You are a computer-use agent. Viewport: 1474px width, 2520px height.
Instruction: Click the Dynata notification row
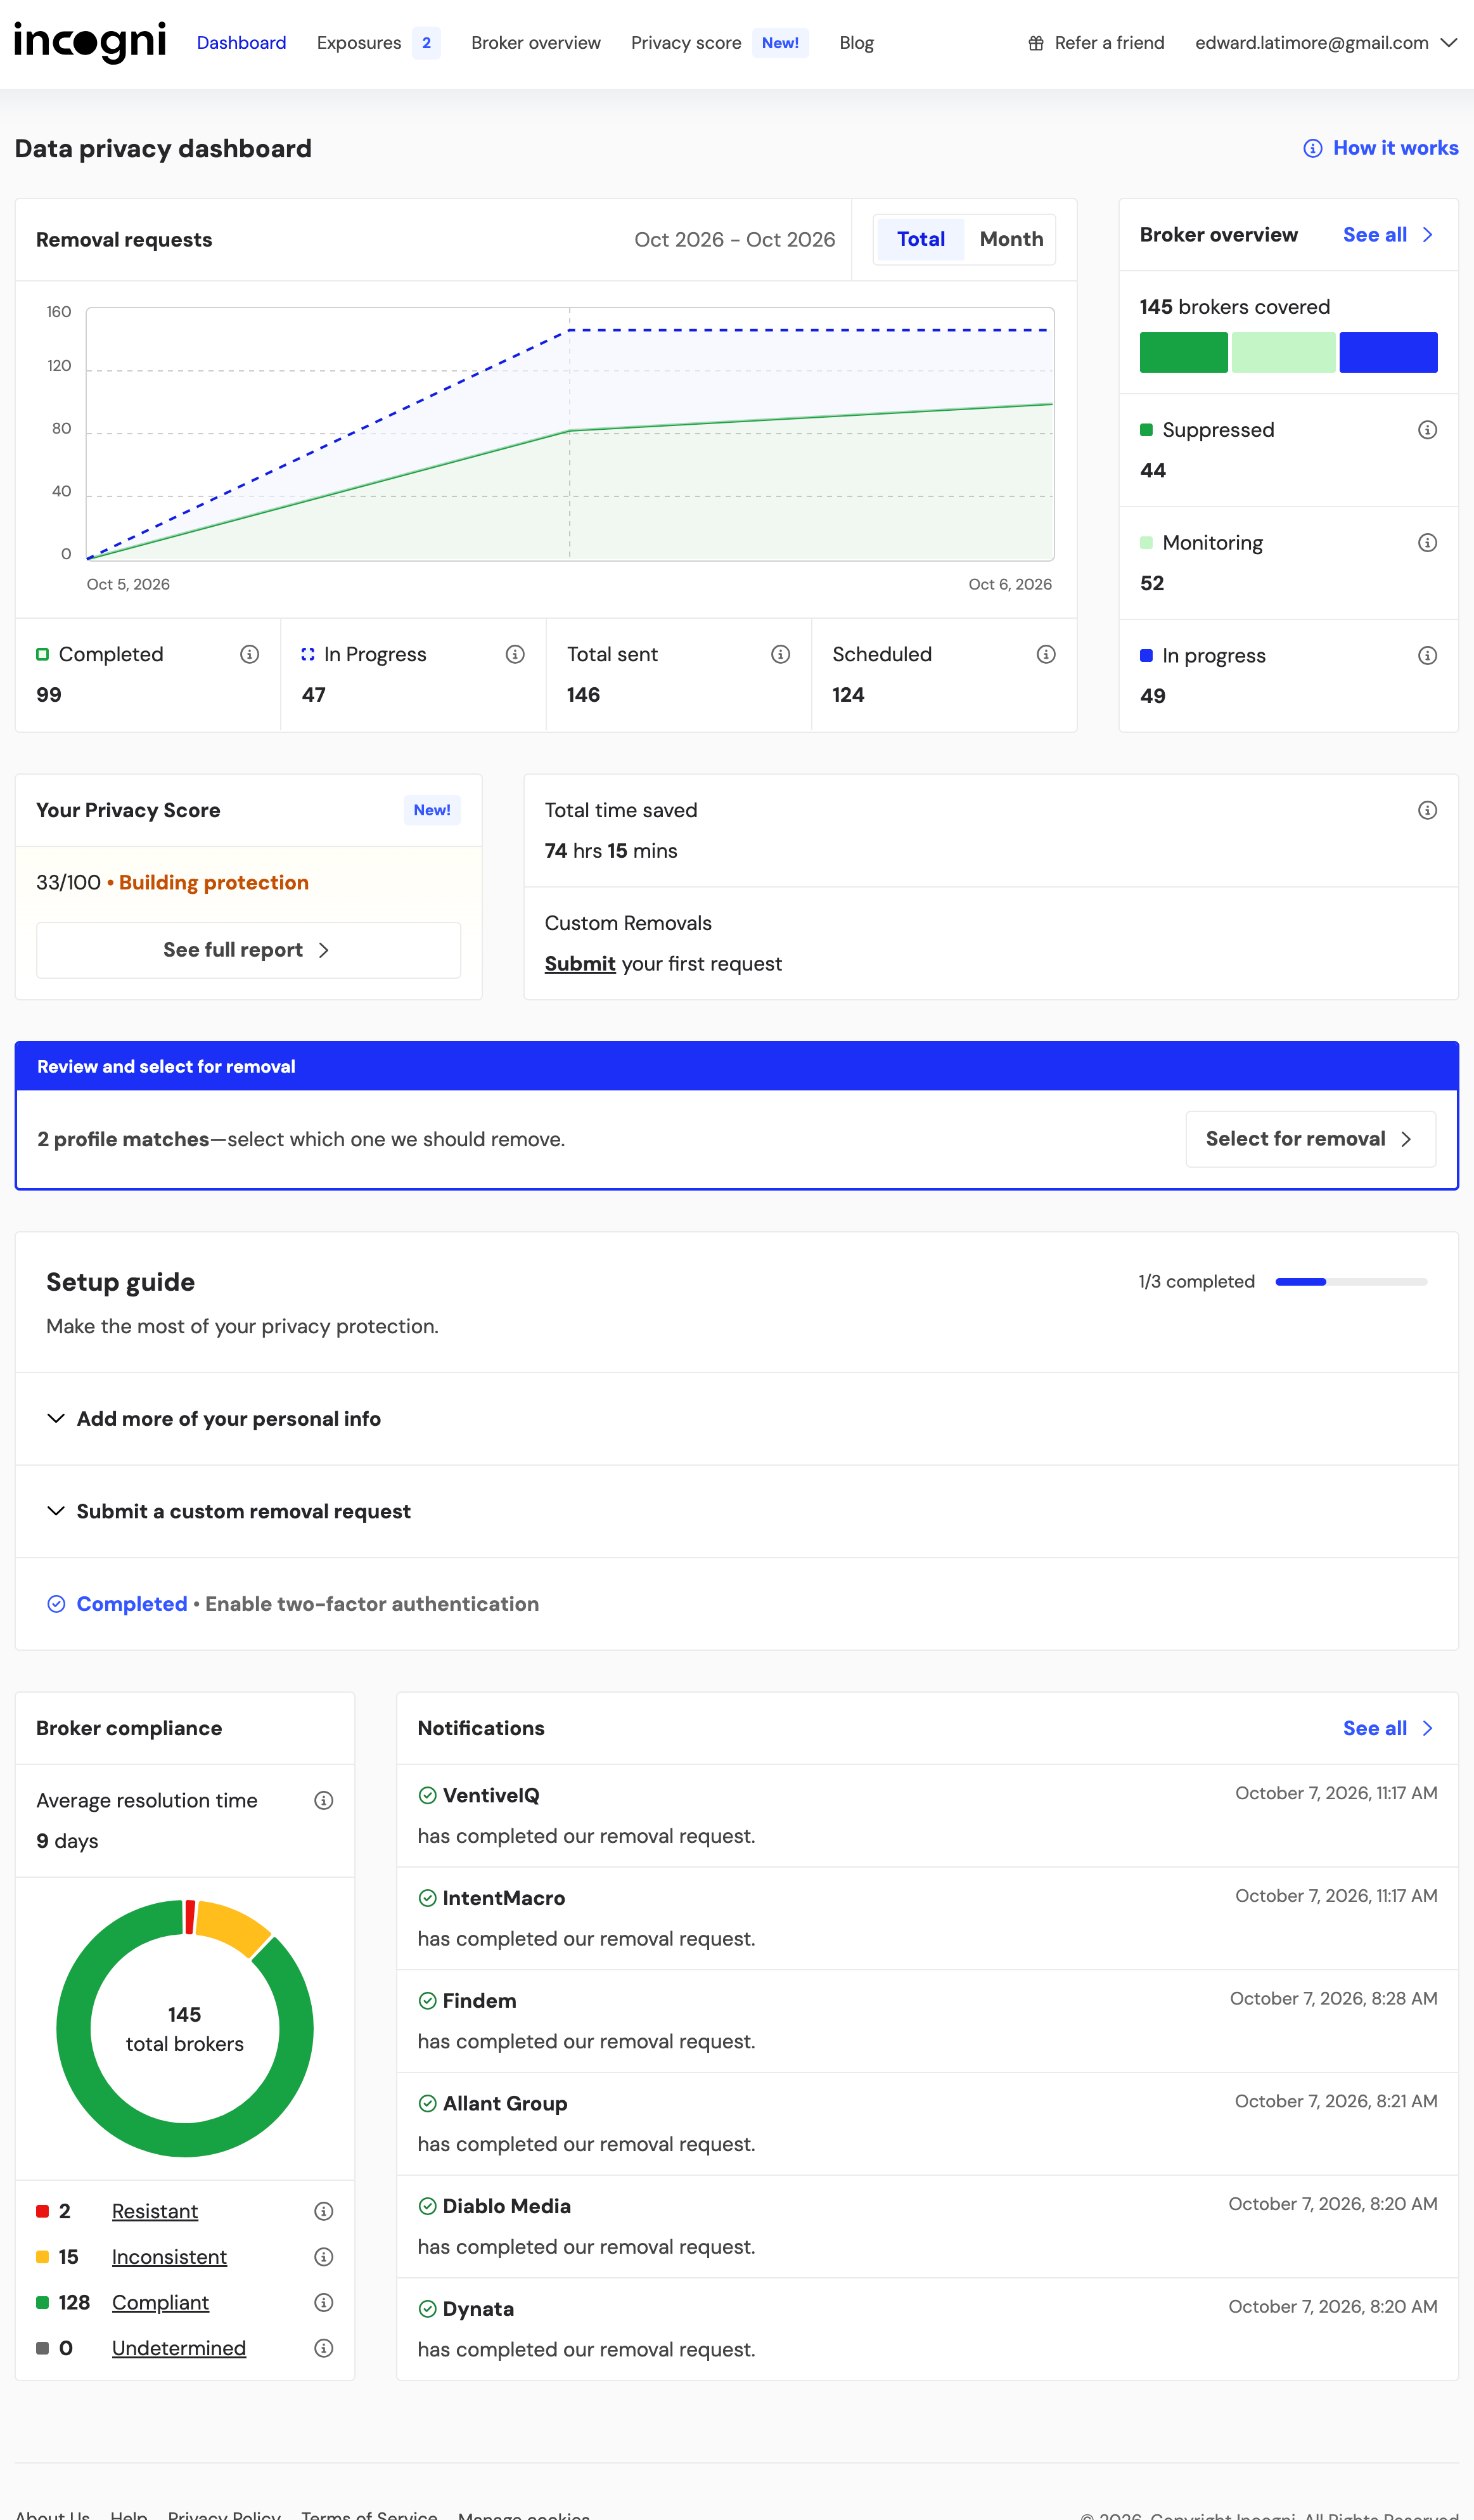927,2329
